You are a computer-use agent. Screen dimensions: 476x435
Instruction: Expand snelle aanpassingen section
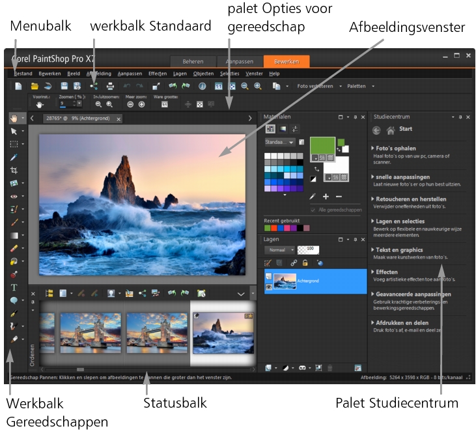pos(402,177)
